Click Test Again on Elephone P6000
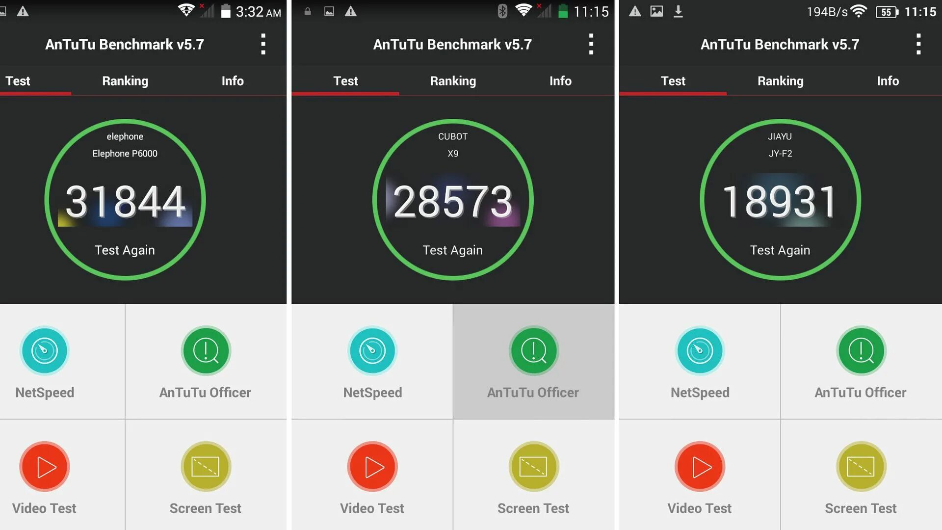Screen dimensions: 942x530 126,250
